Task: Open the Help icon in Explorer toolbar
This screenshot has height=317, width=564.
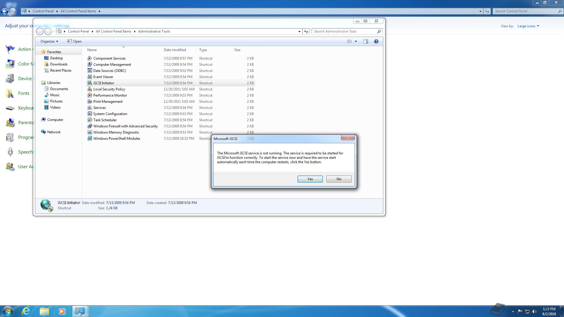Action: pyautogui.click(x=376, y=41)
